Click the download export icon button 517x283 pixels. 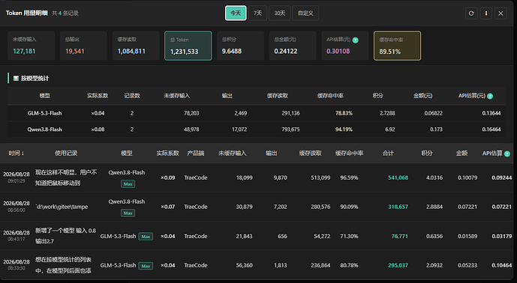click(486, 13)
